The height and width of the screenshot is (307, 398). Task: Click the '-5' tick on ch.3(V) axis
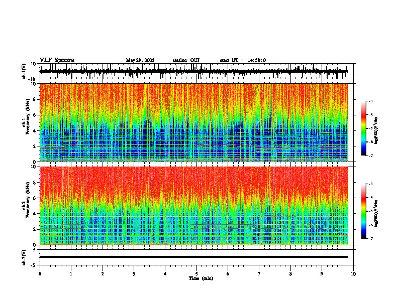[x=34, y=265]
